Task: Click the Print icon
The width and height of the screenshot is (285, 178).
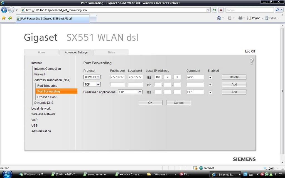Action: 240,18
